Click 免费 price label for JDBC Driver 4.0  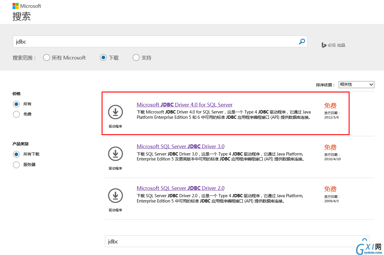pos(330,106)
